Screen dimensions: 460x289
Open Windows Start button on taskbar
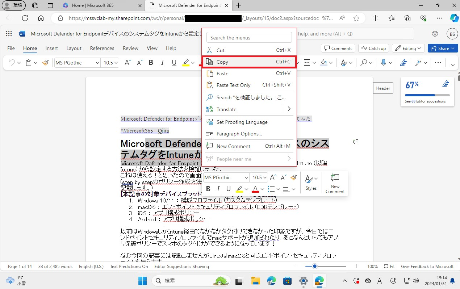click(x=142, y=281)
